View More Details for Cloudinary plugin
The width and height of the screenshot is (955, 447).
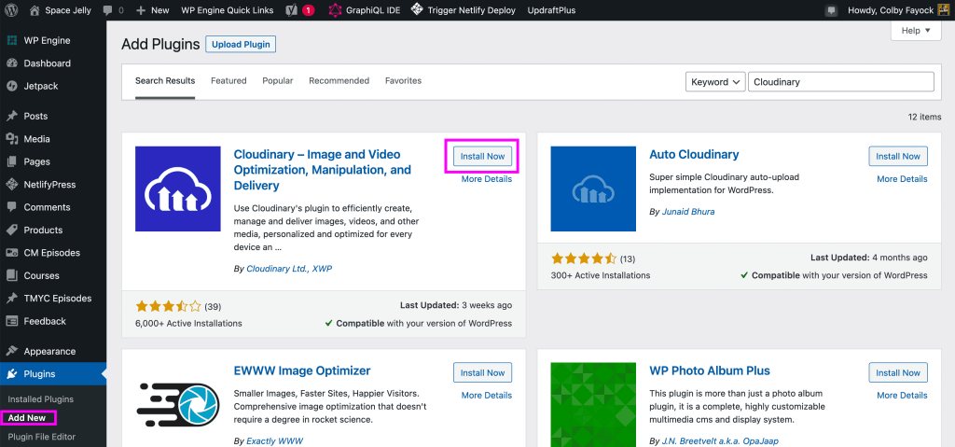487,179
